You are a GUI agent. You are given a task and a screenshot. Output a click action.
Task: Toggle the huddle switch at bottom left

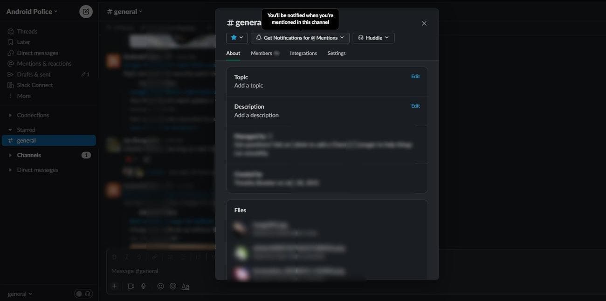pos(83,294)
